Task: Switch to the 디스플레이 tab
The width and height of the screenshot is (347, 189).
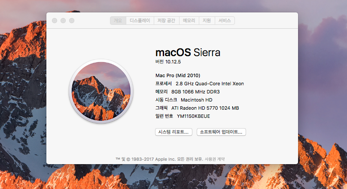Action: click(x=140, y=21)
